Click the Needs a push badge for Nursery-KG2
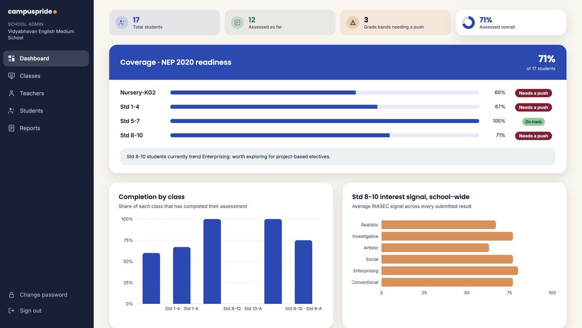 click(533, 93)
